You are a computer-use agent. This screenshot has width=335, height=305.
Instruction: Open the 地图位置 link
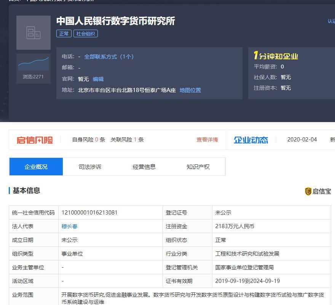[190, 90]
